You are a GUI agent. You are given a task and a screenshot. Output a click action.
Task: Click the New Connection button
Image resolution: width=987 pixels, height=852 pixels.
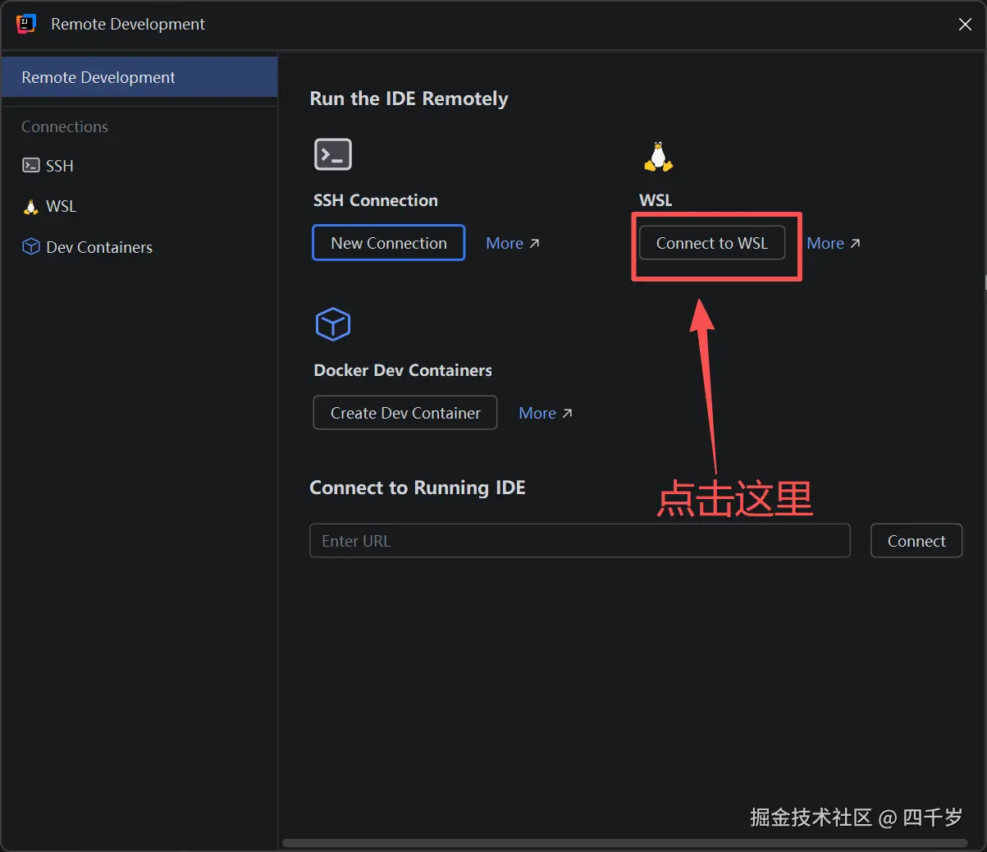388,242
